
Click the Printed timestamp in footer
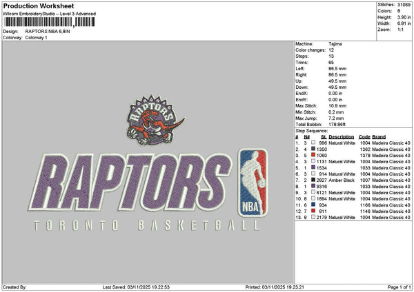(x=275, y=287)
